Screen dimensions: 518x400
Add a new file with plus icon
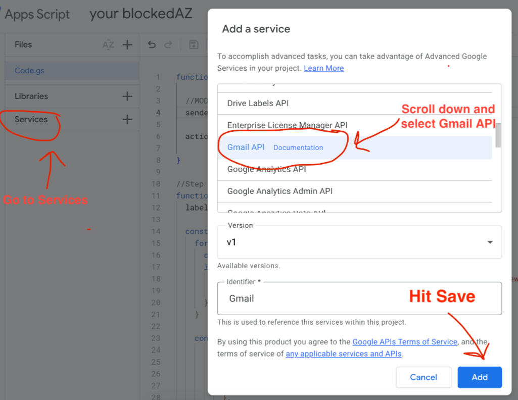(127, 44)
